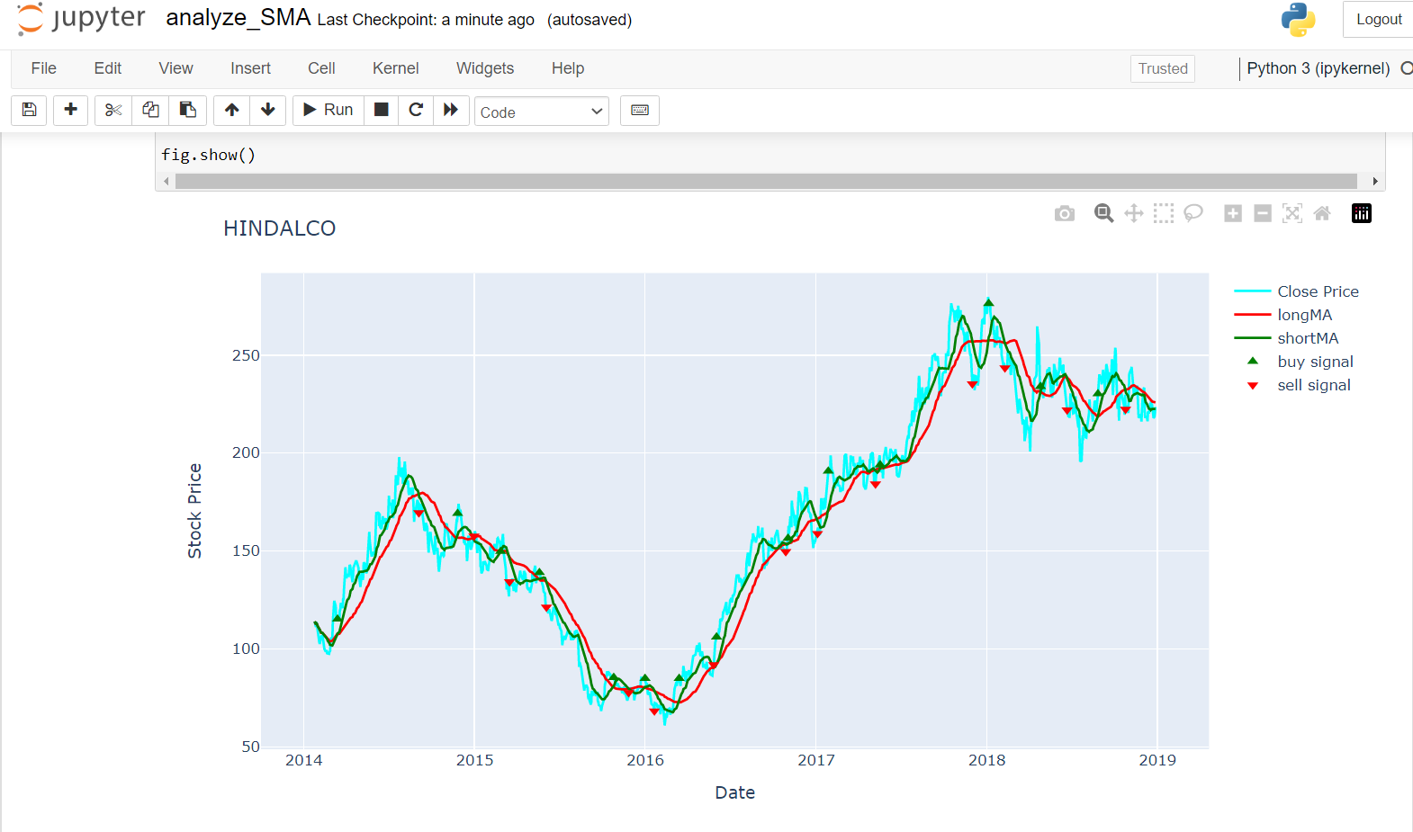
Task: Click the Jupyter logo
Action: (81, 19)
